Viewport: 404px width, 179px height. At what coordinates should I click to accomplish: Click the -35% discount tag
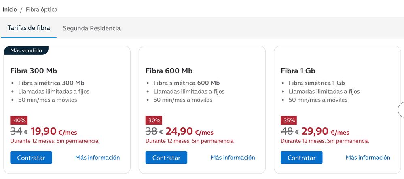[289, 120]
